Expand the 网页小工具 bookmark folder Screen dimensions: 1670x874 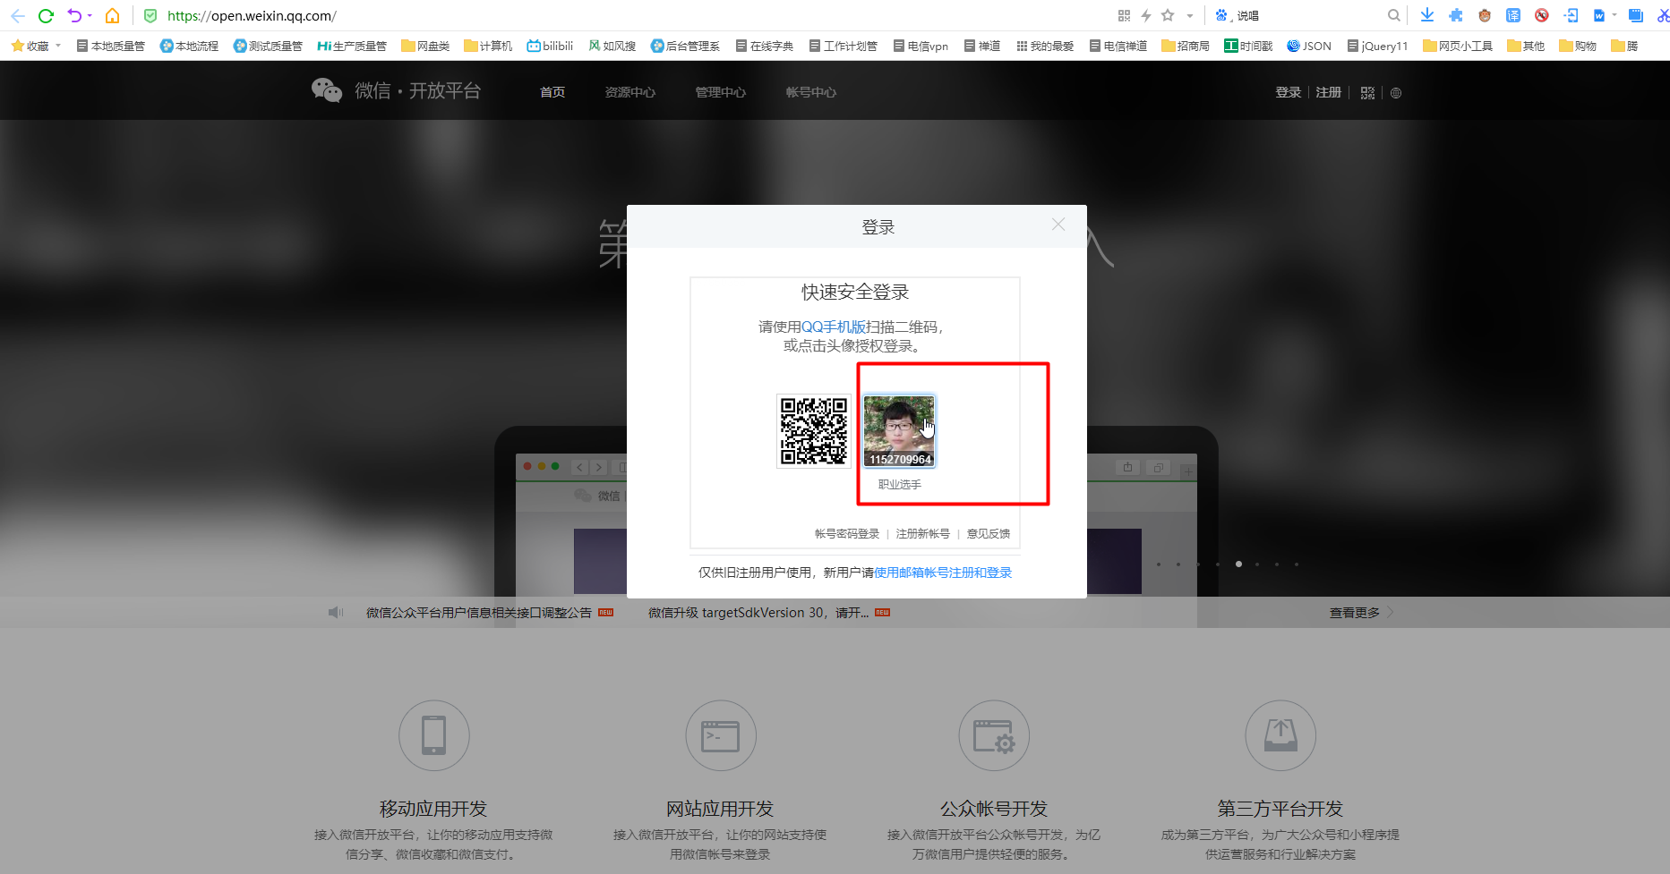coord(1458,46)
